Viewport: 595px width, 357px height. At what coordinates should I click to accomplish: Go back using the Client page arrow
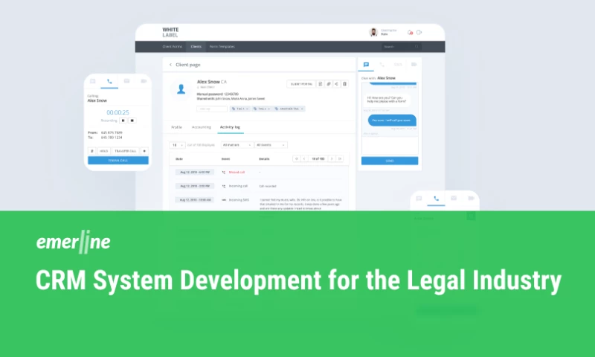pyautogui.click(x=170, y=65)
